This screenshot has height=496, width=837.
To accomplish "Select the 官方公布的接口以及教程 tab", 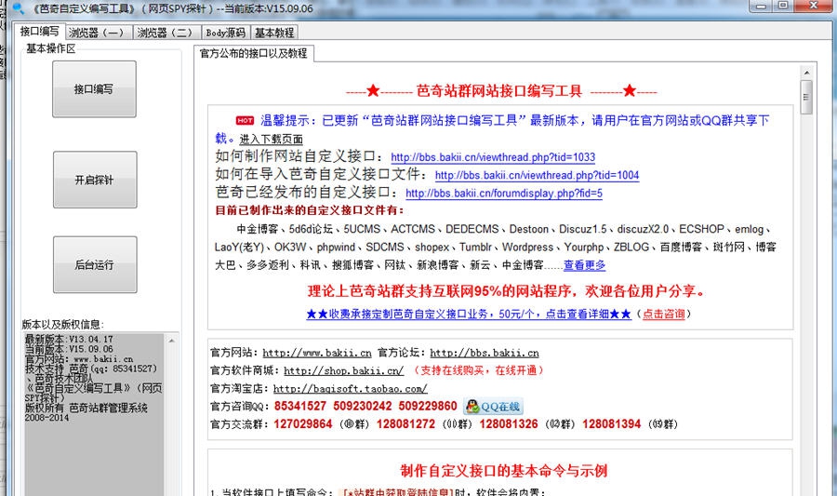I will click(254, 53).
